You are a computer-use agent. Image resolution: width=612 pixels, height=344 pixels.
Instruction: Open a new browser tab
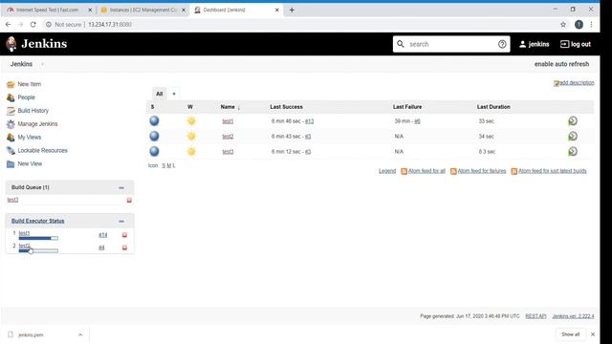pyautogui.click(x=292, y=11)
